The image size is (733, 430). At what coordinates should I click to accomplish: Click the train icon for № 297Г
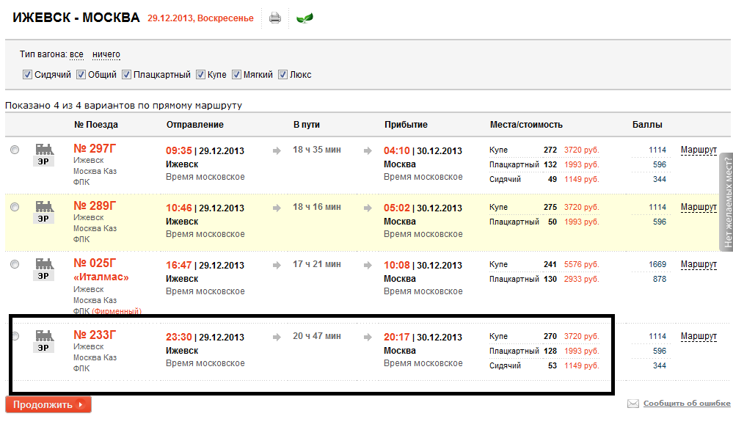click(45, 149)
